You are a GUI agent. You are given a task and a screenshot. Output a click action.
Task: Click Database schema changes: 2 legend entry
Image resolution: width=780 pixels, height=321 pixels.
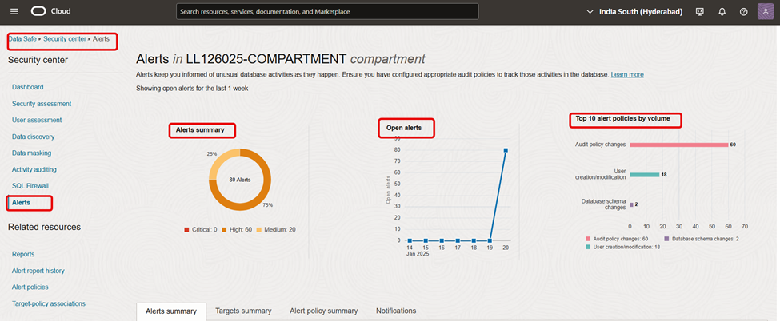pyautogui.click(x=702, y=239)
